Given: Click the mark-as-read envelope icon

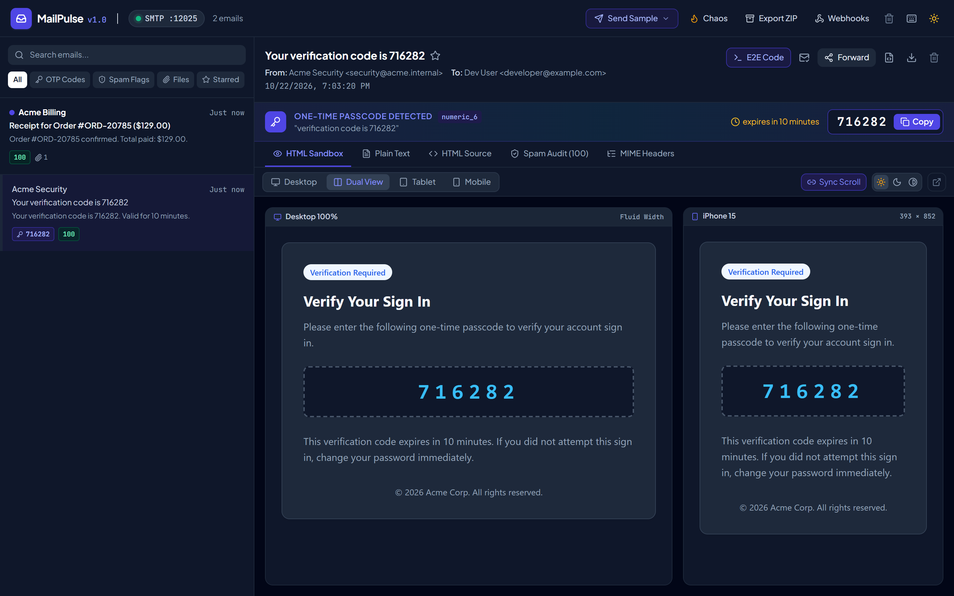Looking at the screenshot, I should (804, 58).
